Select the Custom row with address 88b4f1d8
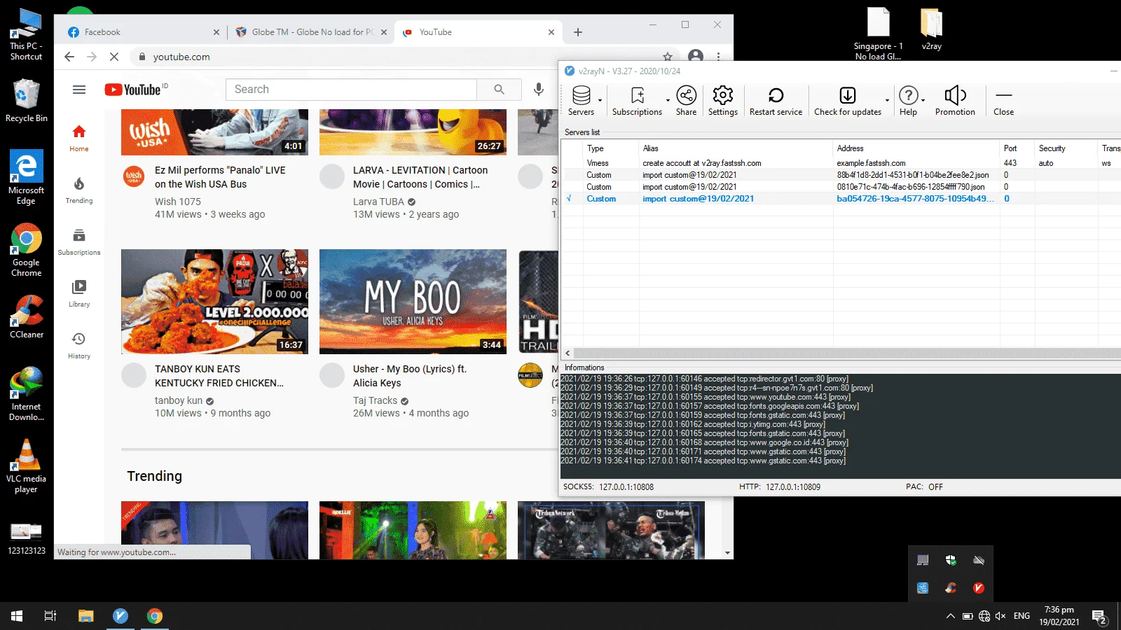Image resolution: width=1121 pixels, height=630 pixels. (841, 175)
